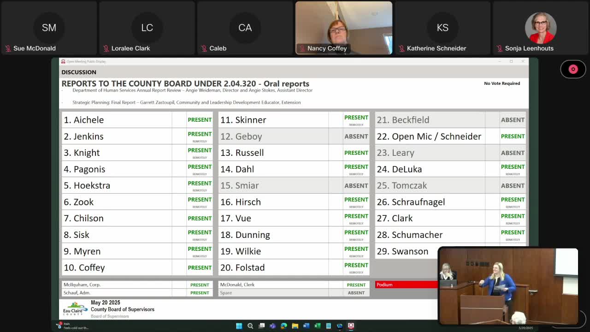
Task: Click row 22 Open Mic / Schneider
Action: coord(451,136)
